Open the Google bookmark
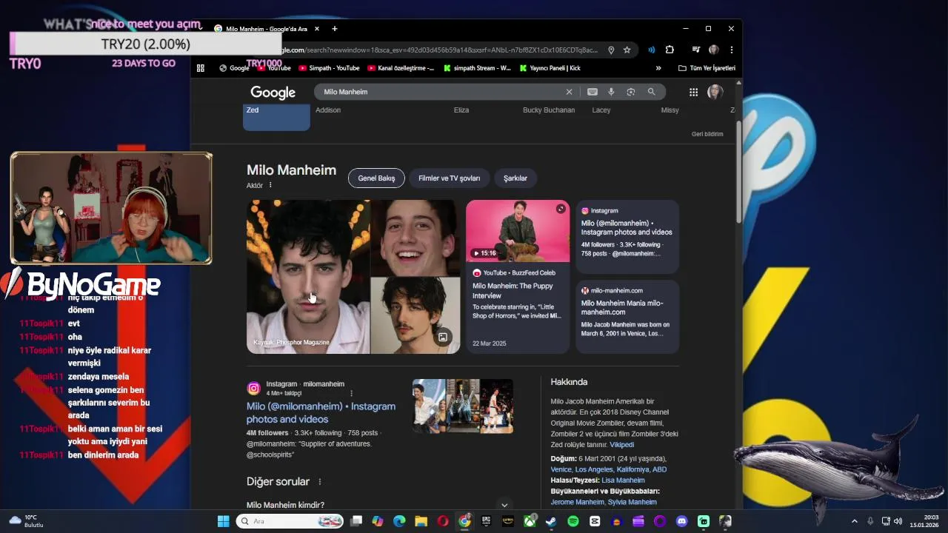The width and height of the screenshot is (948, 533). point(234,68)
